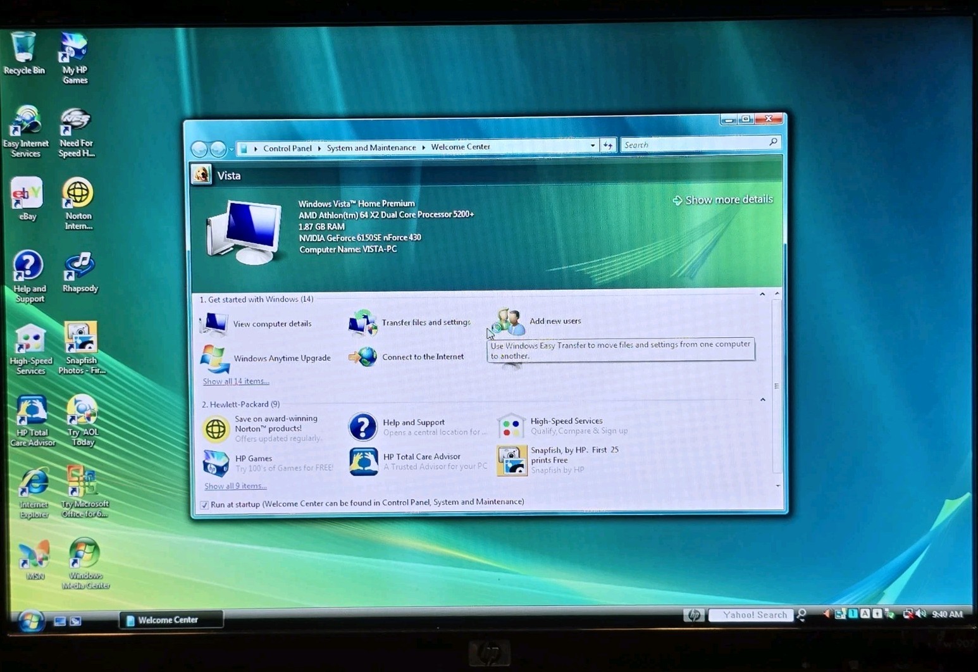Open recent pages dropdown next to Forward
Screen dimensions: 978x672
click(x=232, y=149)
